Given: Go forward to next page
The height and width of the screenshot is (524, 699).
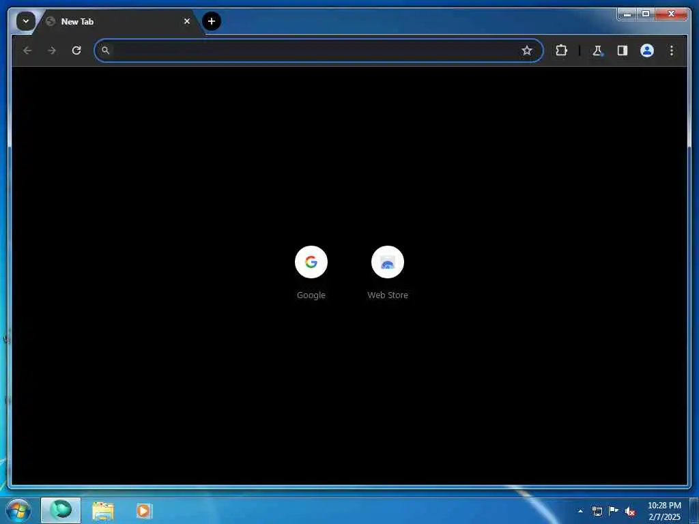Looking at the screenshot, I should pos(52,50).
